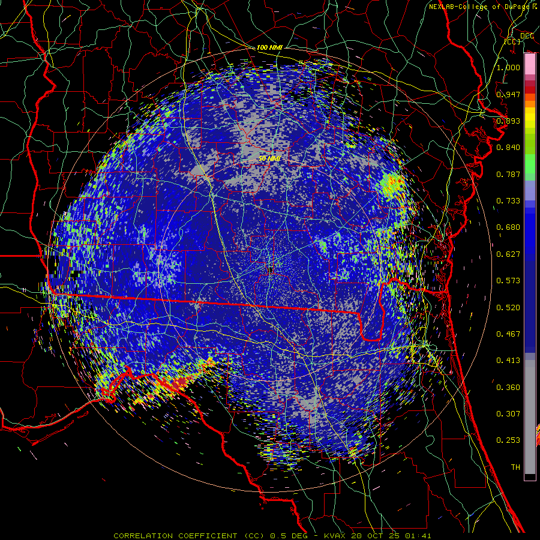This screenshot has height=540, width=540.
Task: Click the 0.680 legend value
Action: [x=508, y=227]
